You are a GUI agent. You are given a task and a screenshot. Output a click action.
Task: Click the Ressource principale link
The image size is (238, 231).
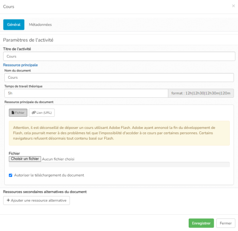click(20, 65)
